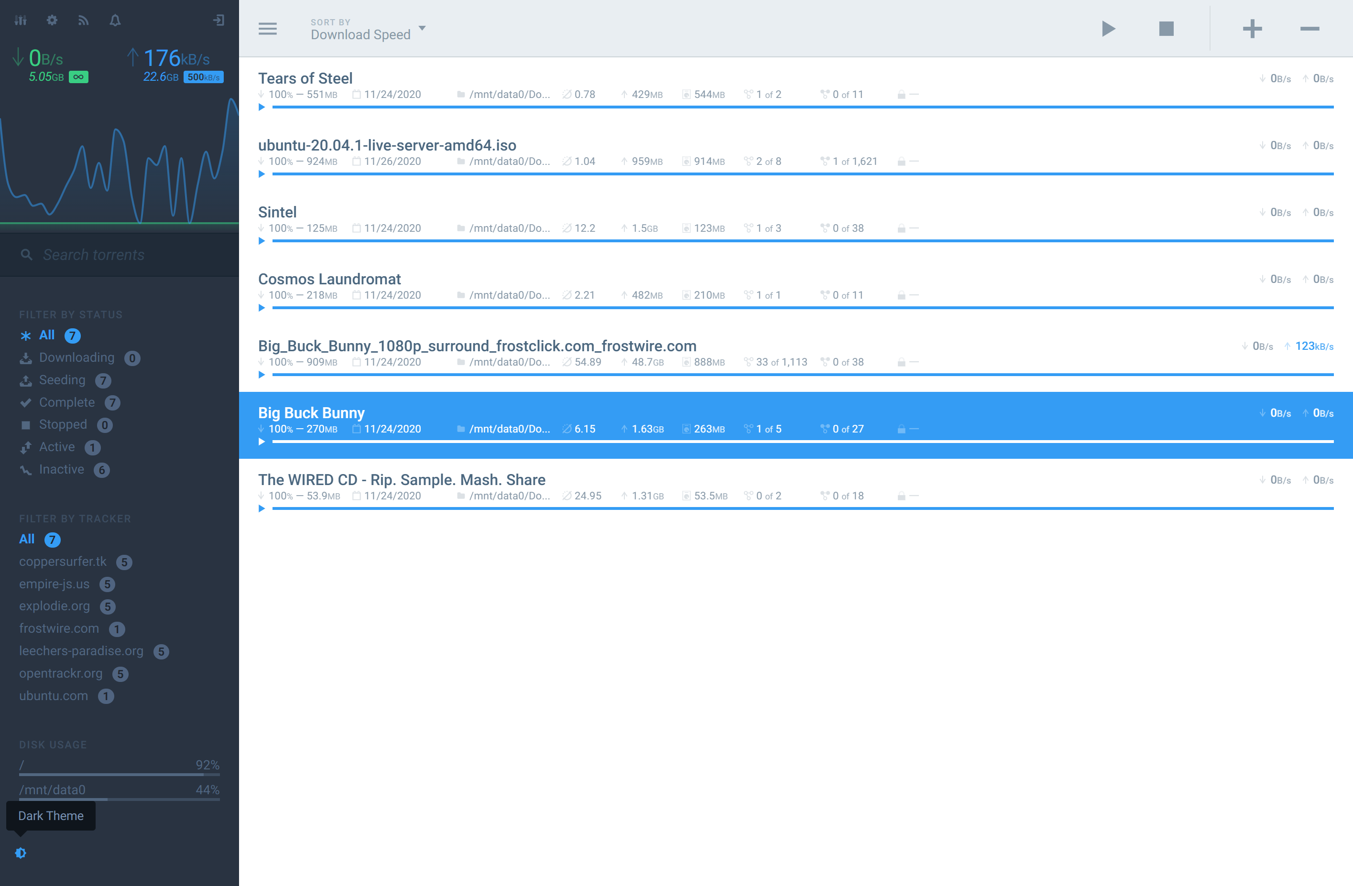The image size is (1353, 886).
Task: Stop torrents with the square button
Action: coord(1166,28)
